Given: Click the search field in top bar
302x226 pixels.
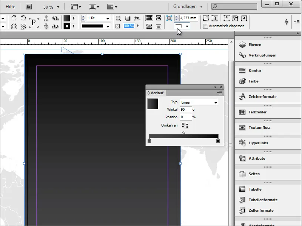Looking at the screenshot, I should 234,6.
